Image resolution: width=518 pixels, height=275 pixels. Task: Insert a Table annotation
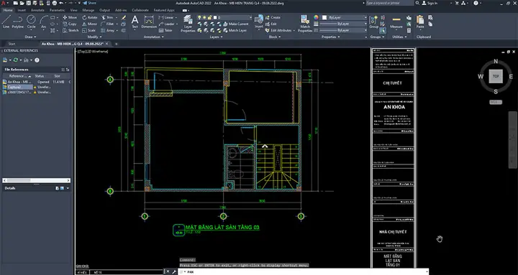pos(165,30)
